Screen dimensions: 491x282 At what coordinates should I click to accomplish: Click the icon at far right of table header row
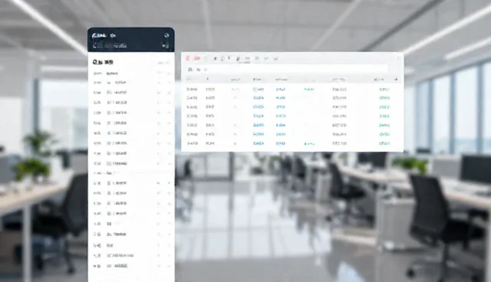coord(396,80)
